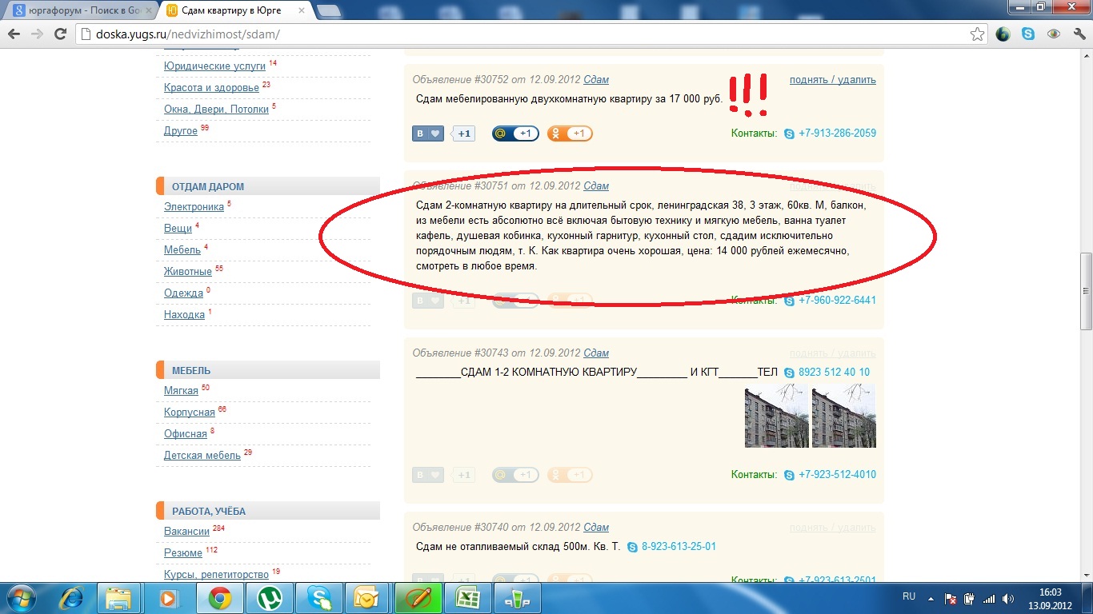Click the Mail.ru +1 button on ad #30752
This screenshot has width=1093, height=614.
(515, 134)
